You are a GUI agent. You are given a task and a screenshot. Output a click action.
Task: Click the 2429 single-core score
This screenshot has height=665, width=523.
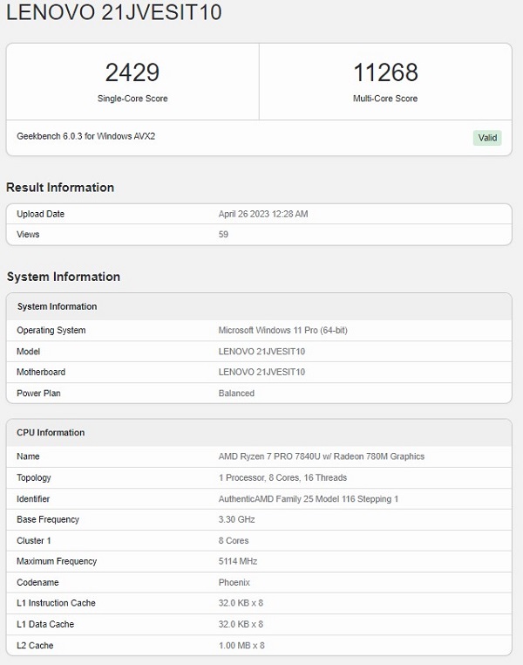(x=132, y=72)
